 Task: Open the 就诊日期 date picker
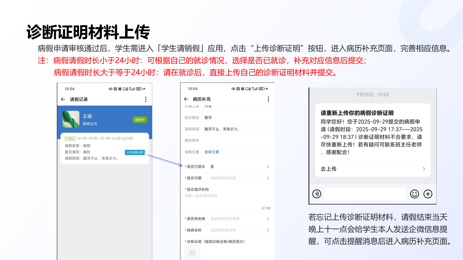tap(227, 178)
